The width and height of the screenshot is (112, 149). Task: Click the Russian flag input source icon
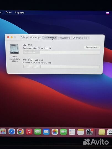[x=108, y=13]
